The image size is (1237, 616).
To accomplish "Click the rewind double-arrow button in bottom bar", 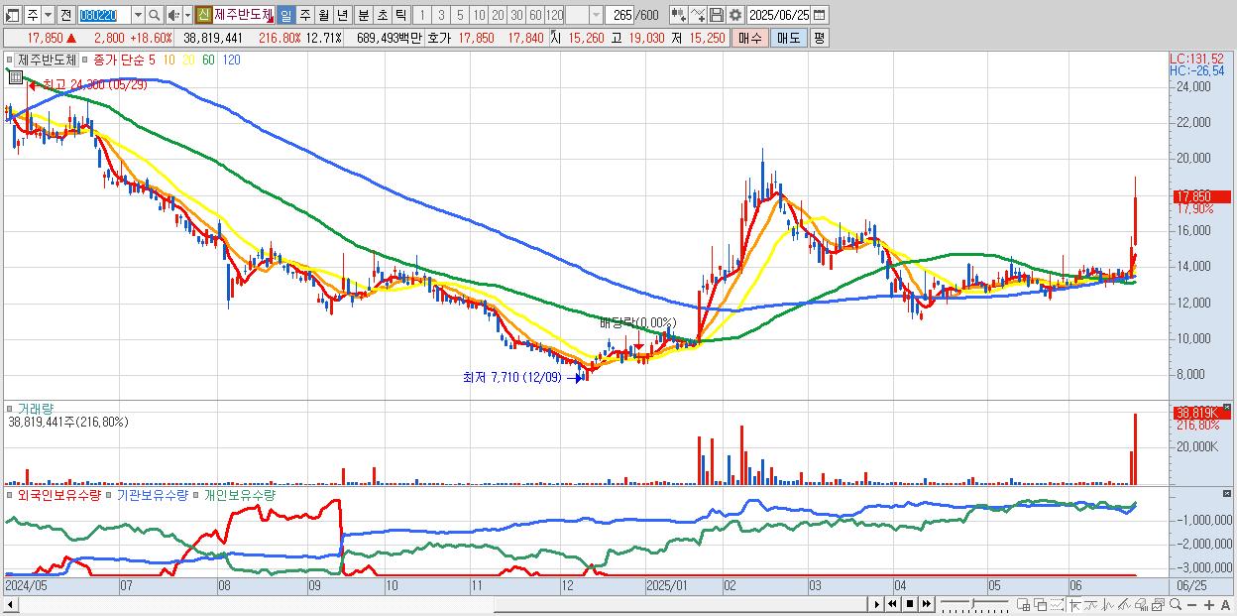I will pos(892,604).
